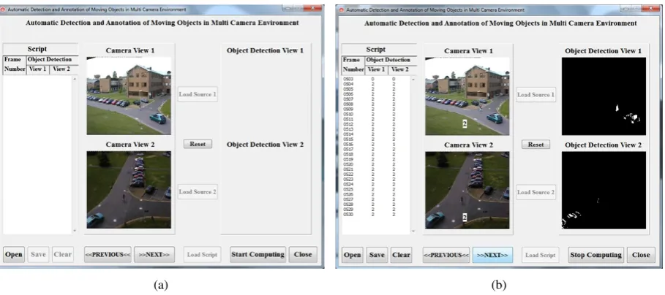This screenshot has width=665, height=295.
Task: Click Reset in window (b)
Action: [x=536, y=145]
